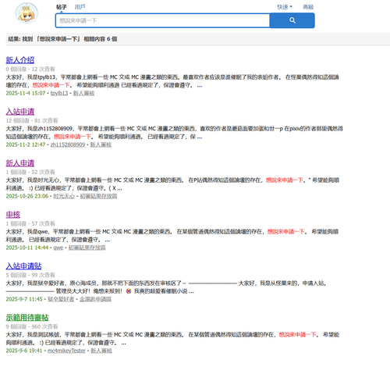Screen dimensions: 390x374
Task: Open forum link beside 狱卒爱好者
Action: click(95, 299)
